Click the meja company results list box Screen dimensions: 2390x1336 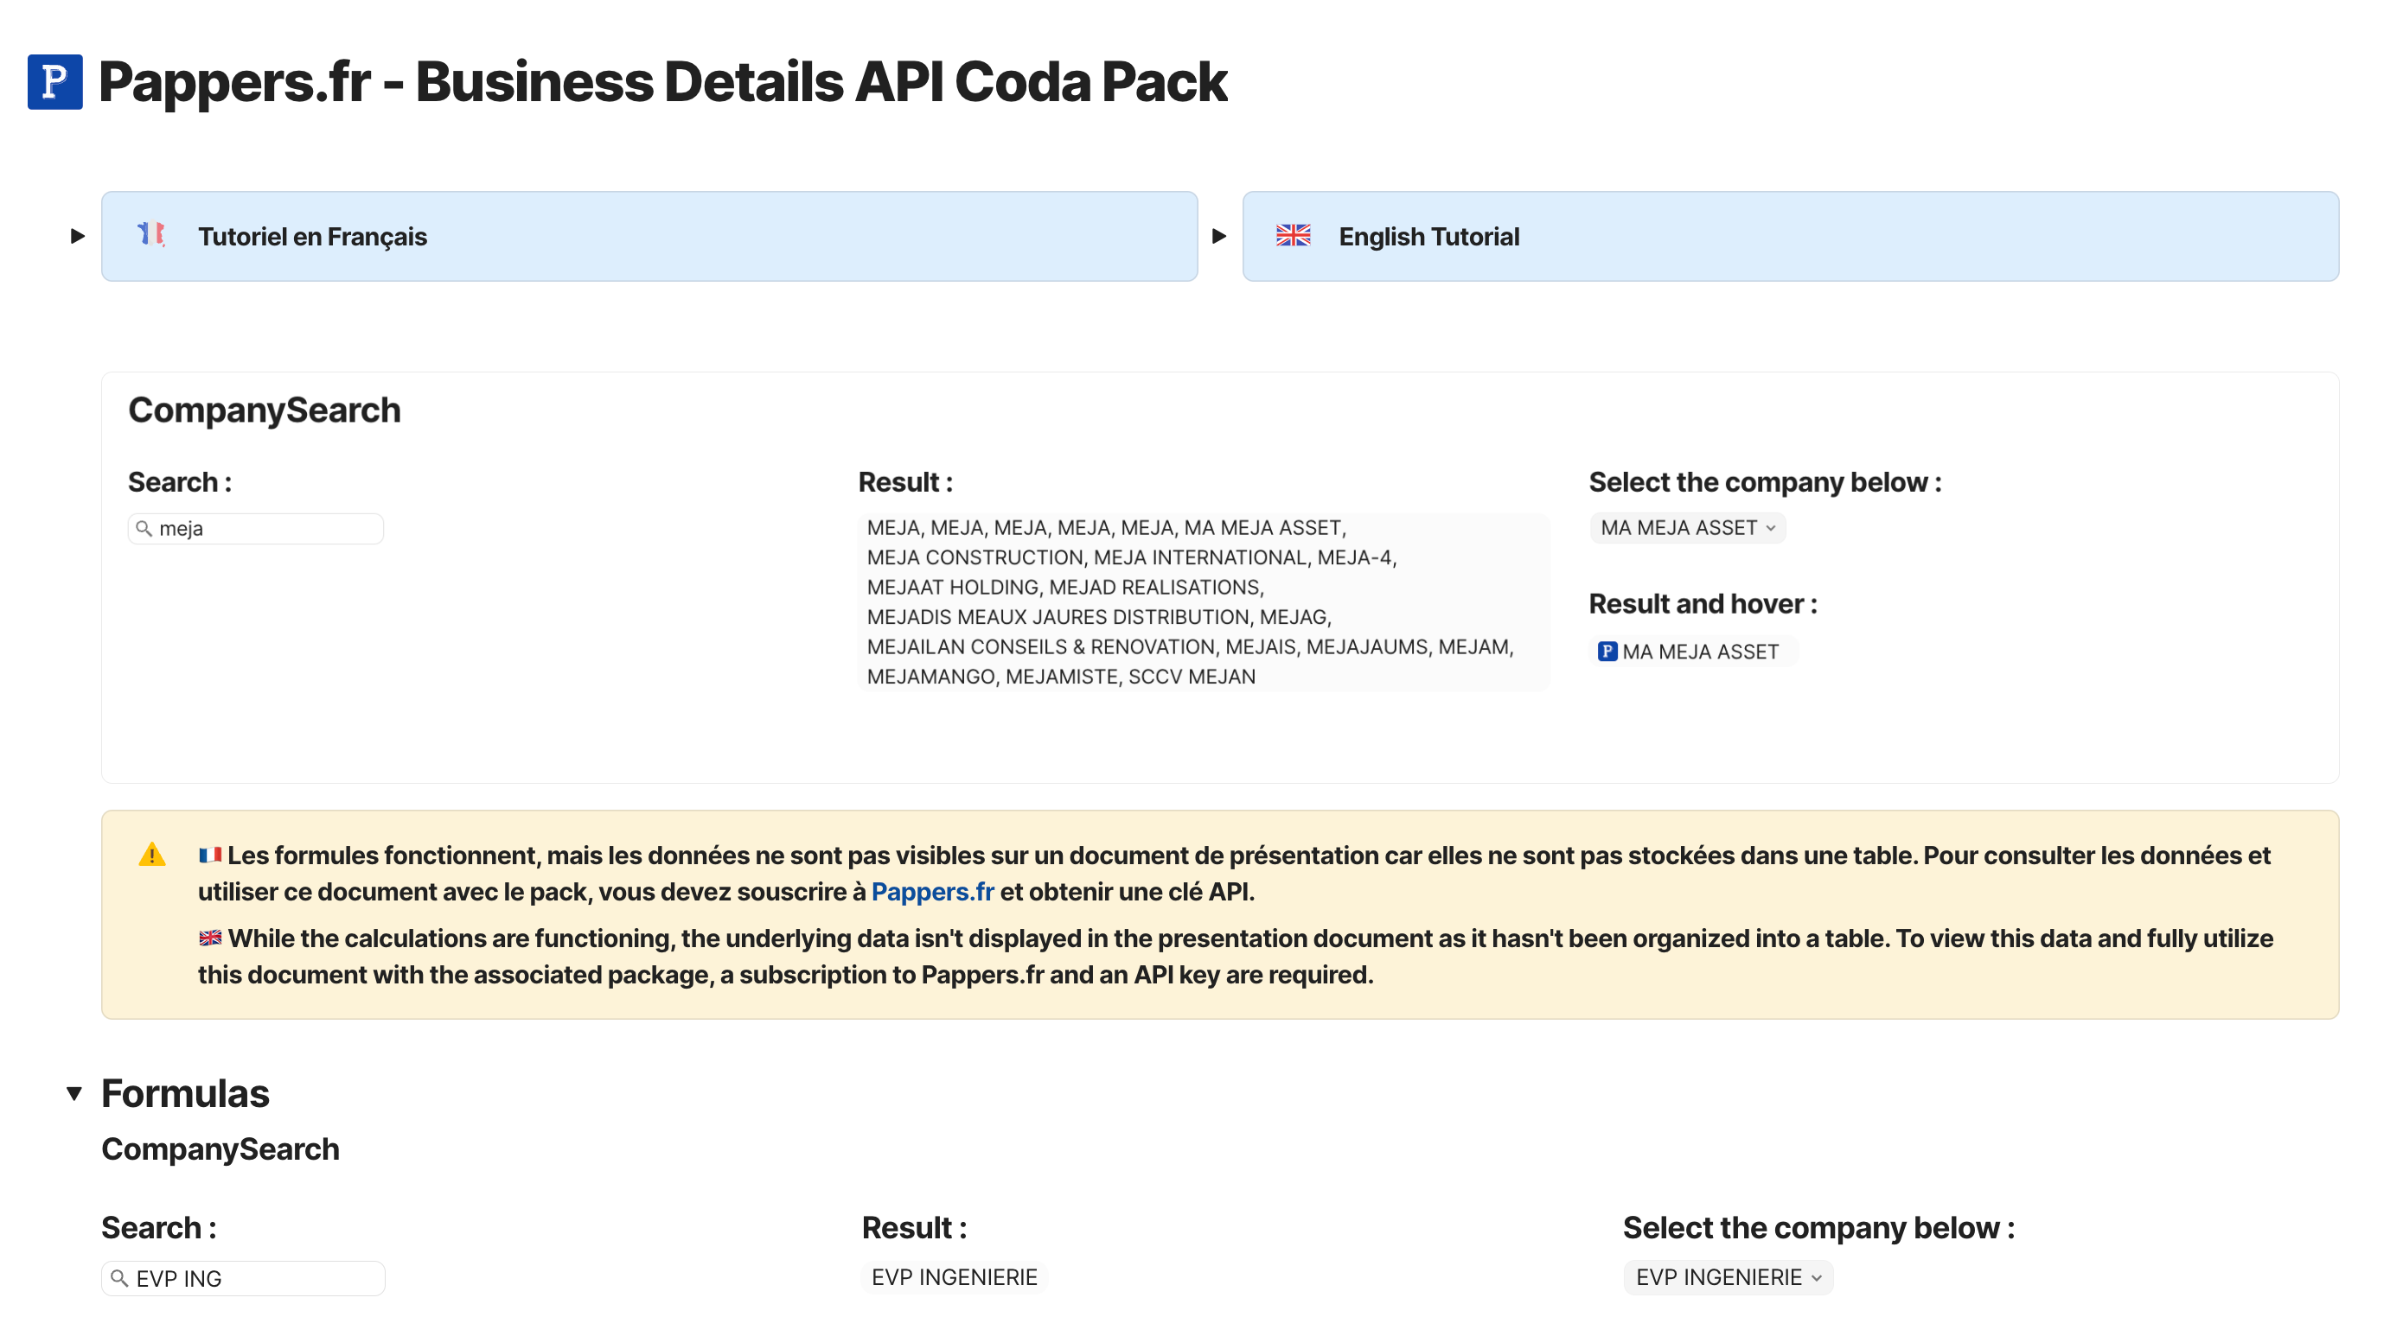pos(1202,601)
